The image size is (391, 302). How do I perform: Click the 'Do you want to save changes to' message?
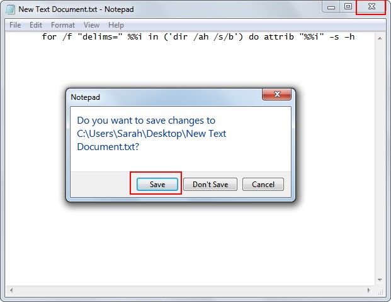pos(152,134)
